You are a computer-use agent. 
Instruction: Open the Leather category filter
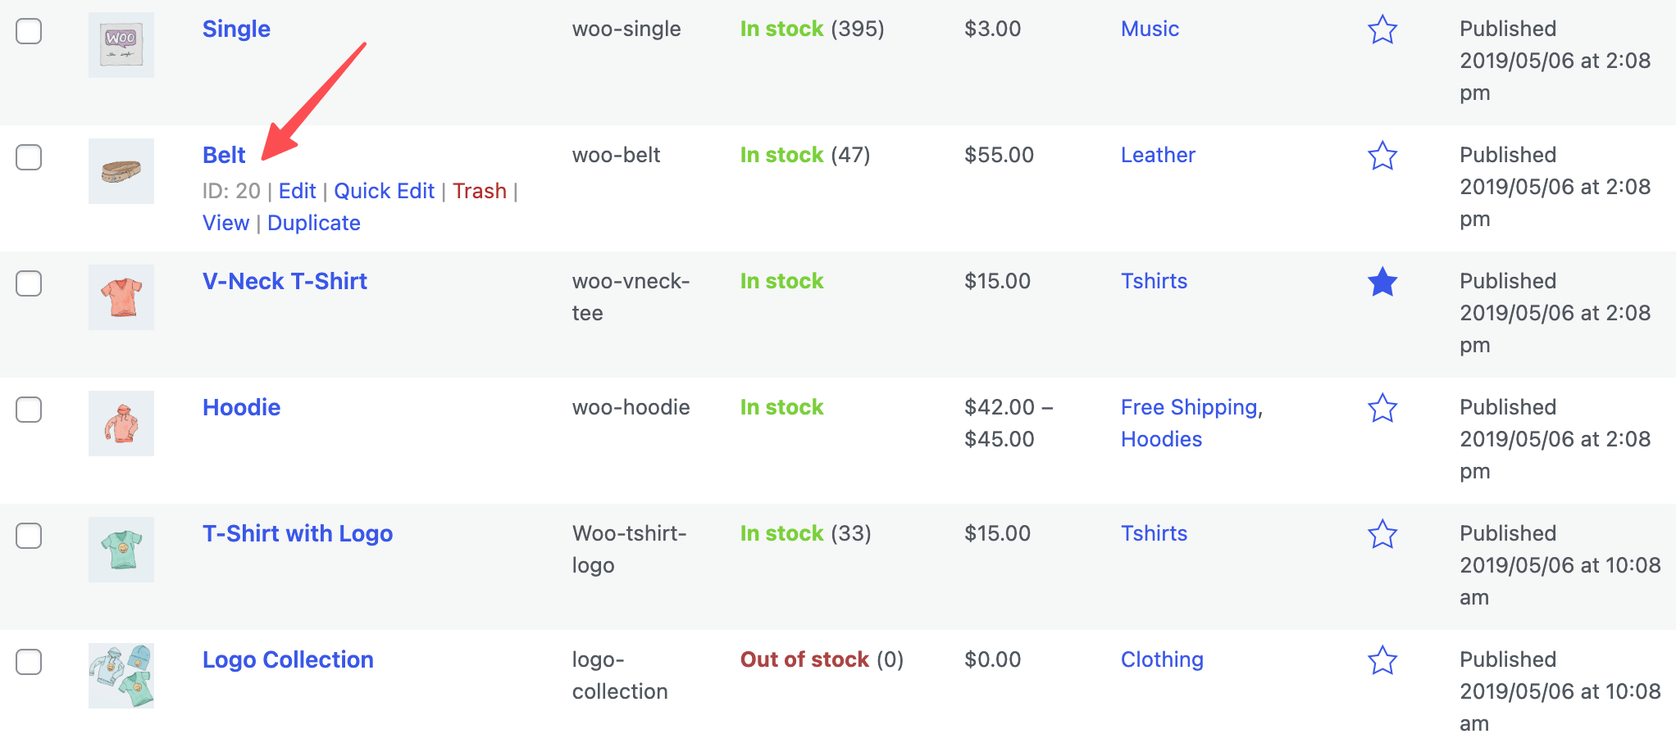click(x=1158, y=155)
